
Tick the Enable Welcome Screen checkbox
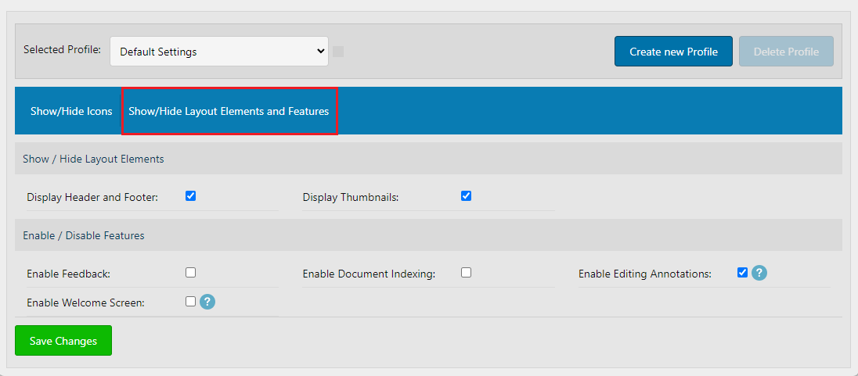click(190, 301)
